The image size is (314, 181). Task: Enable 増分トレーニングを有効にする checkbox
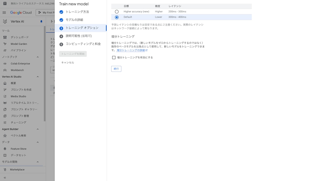click(x=114, y=57)
